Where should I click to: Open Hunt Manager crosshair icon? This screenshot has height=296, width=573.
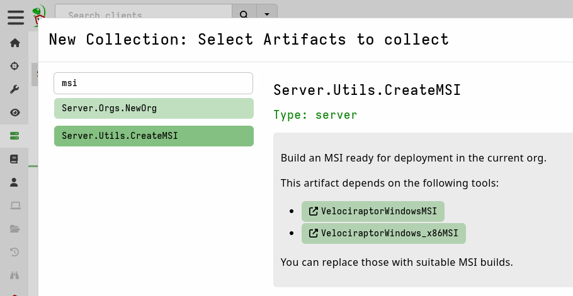pyautogui.click(x=15, y=66)
